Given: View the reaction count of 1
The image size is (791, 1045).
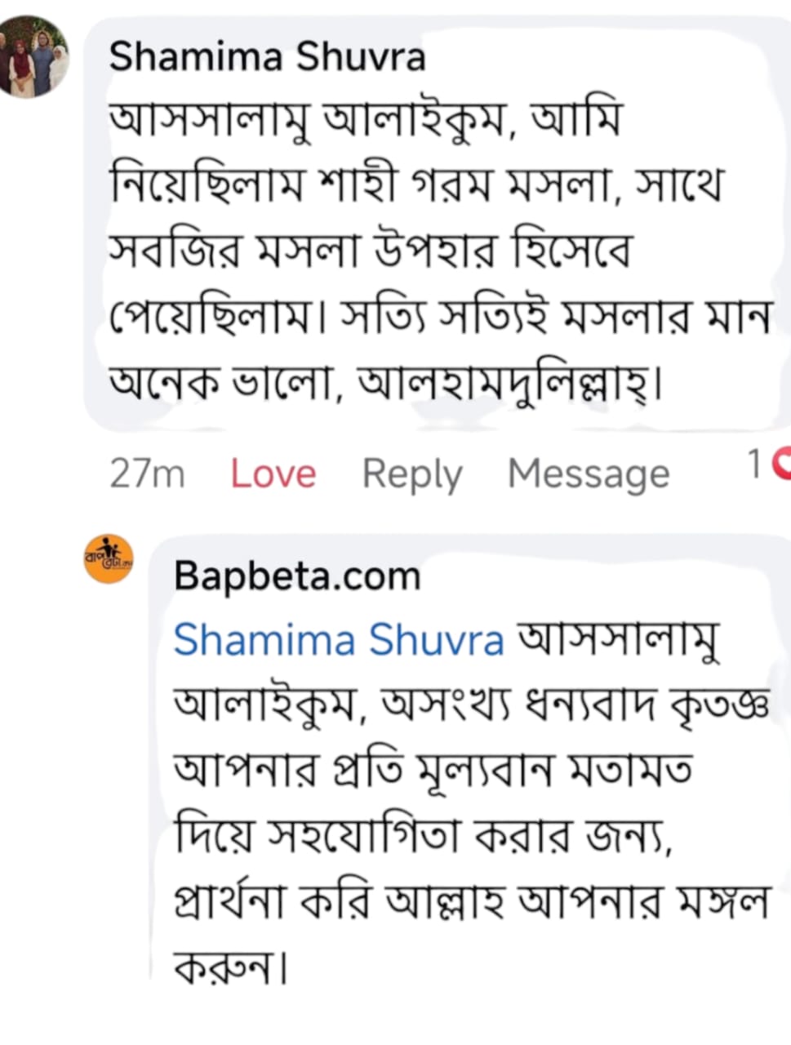Looking at the screenshot, I should pos(755,465).
